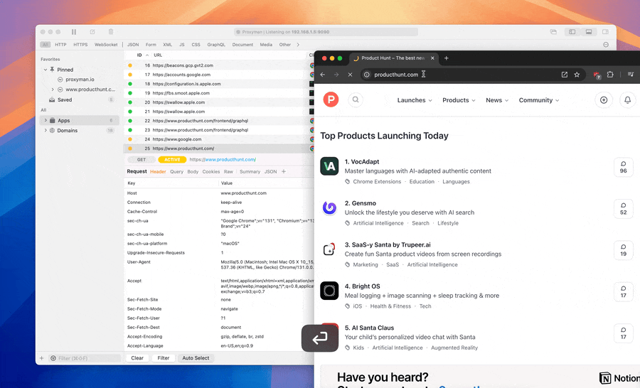Open Chrome extensions puzzle icon
Viewport: 640px width, 388px height.
click(x=610, y=75)
